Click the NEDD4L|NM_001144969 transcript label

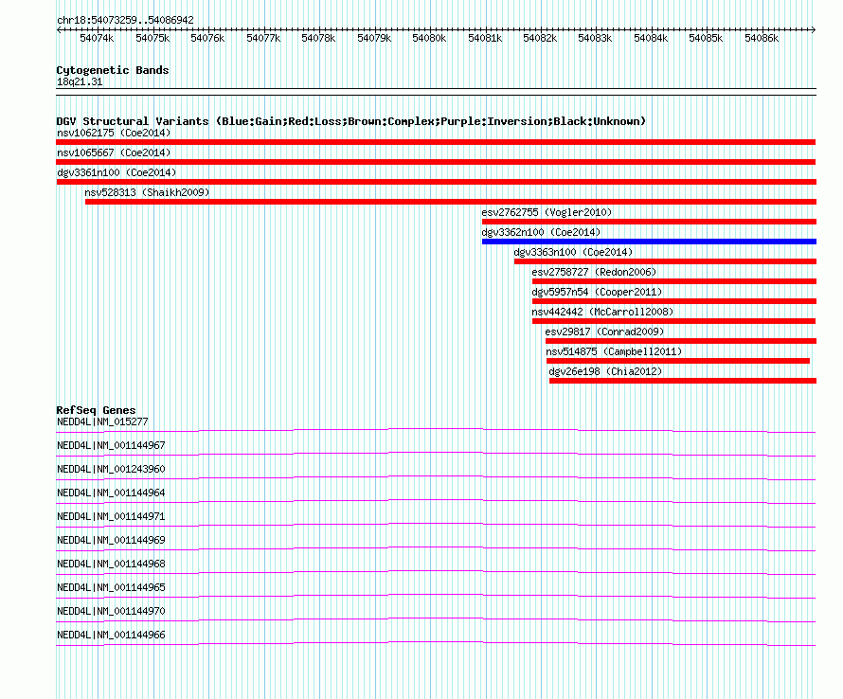[x=111, y=541]
